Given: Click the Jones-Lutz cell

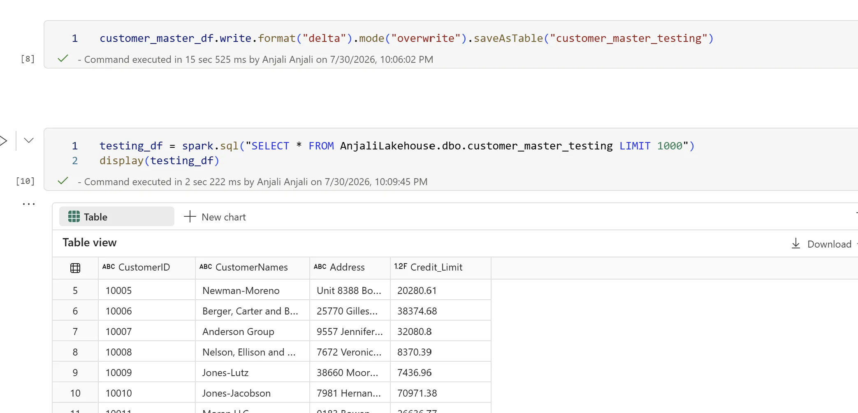Looking at the screenshot, I should tap(252, 372).
